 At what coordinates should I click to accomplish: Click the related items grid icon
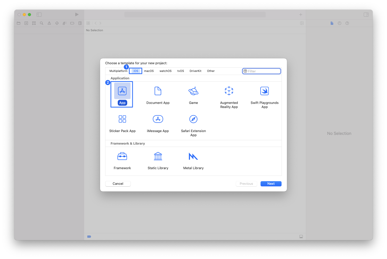coord(88,23)
